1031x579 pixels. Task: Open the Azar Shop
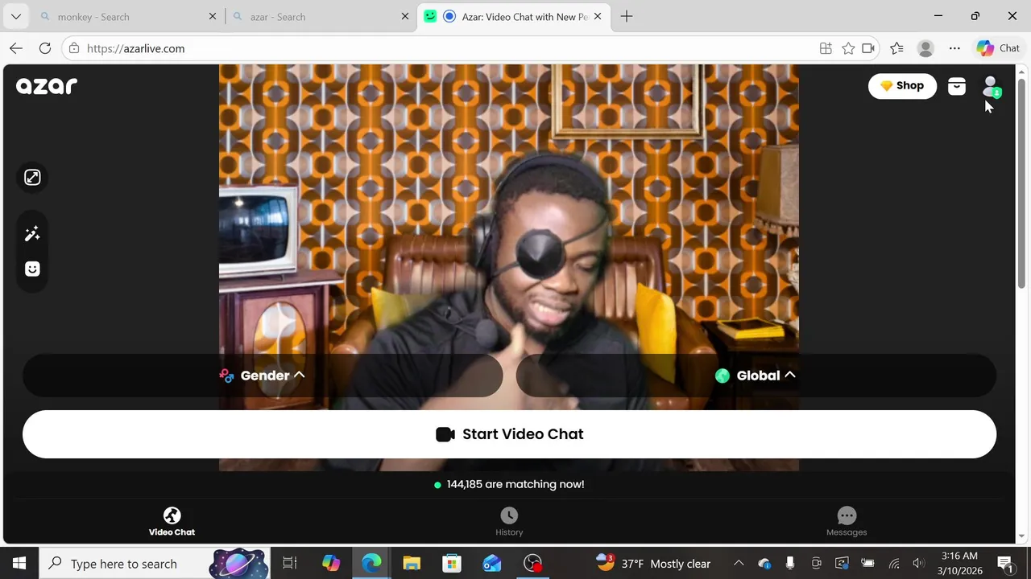(x=902, y=86)
